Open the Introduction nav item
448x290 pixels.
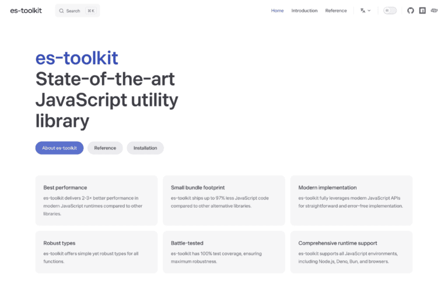pos(304,11)
